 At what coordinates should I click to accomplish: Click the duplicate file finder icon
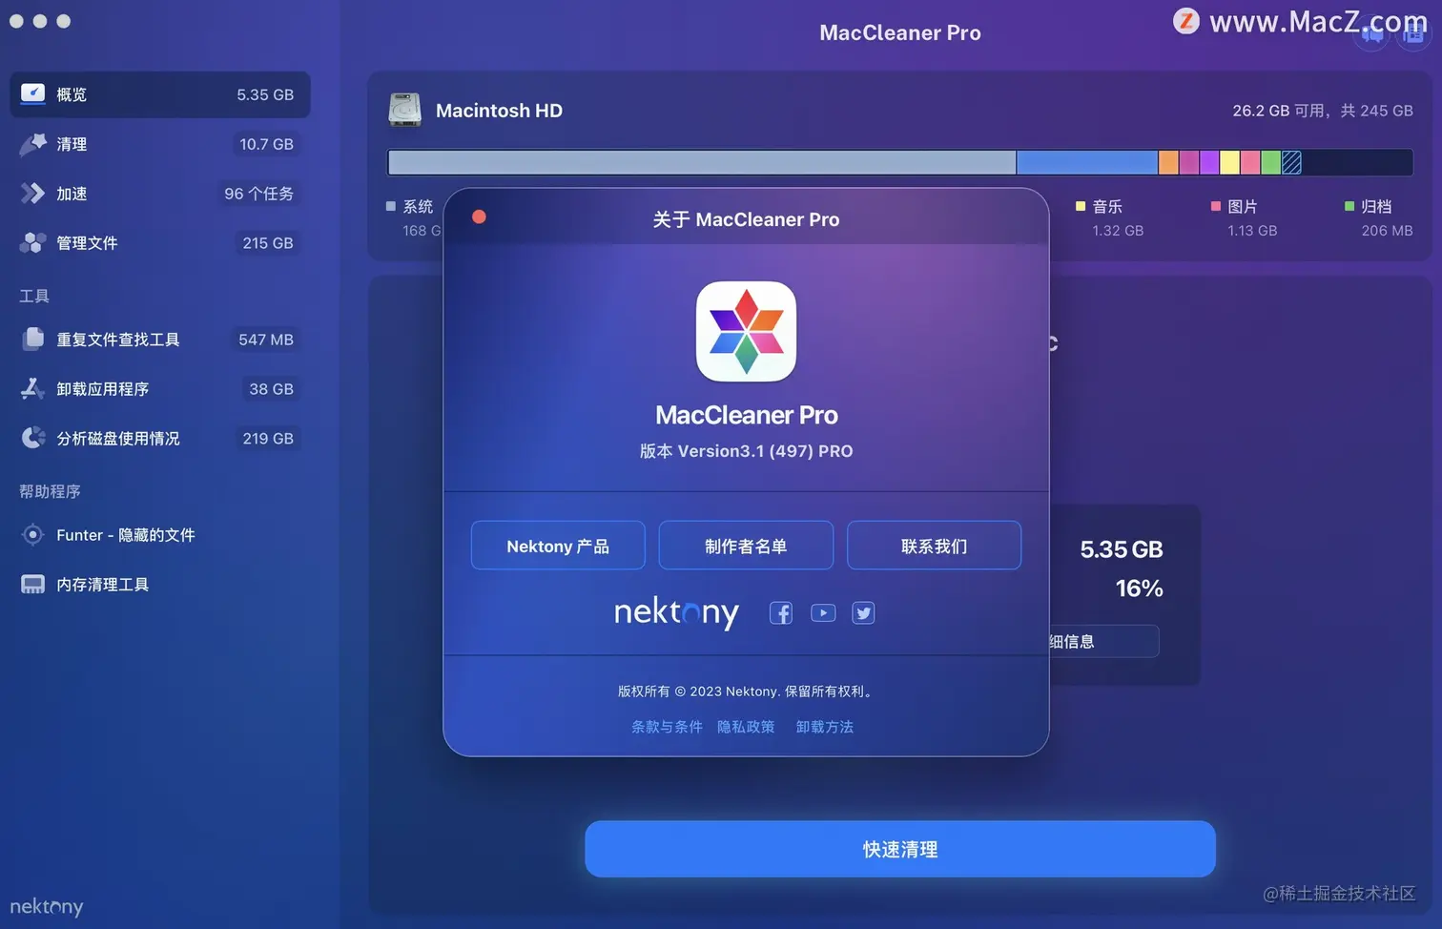(x=33, y=339)
